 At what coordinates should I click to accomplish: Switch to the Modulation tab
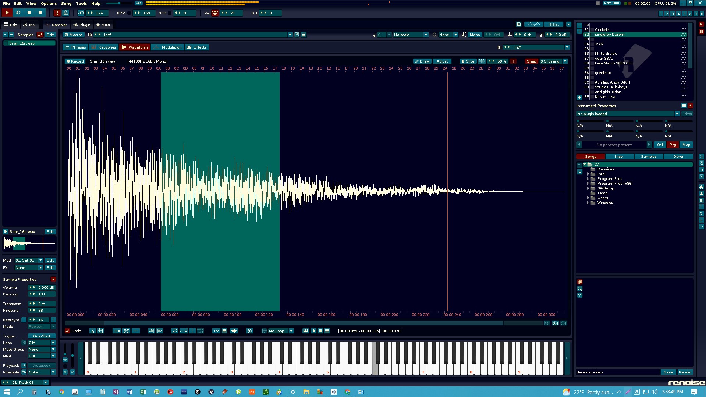click(168, 47)
